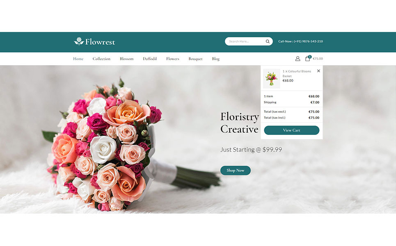The width and height of the screenshot is (396, 246).
Task: Navigate to the Bouquet section
Action: [195, 59]
